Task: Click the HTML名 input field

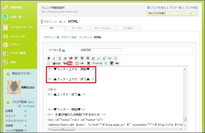Action: point(101,50)
